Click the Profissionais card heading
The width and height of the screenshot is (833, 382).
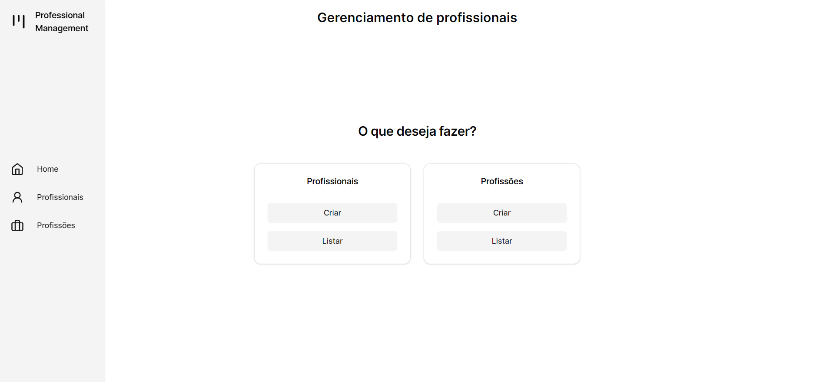(x=332, y=181)
